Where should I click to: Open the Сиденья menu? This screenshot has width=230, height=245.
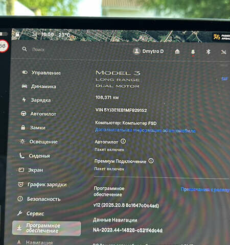coord(34,156)
